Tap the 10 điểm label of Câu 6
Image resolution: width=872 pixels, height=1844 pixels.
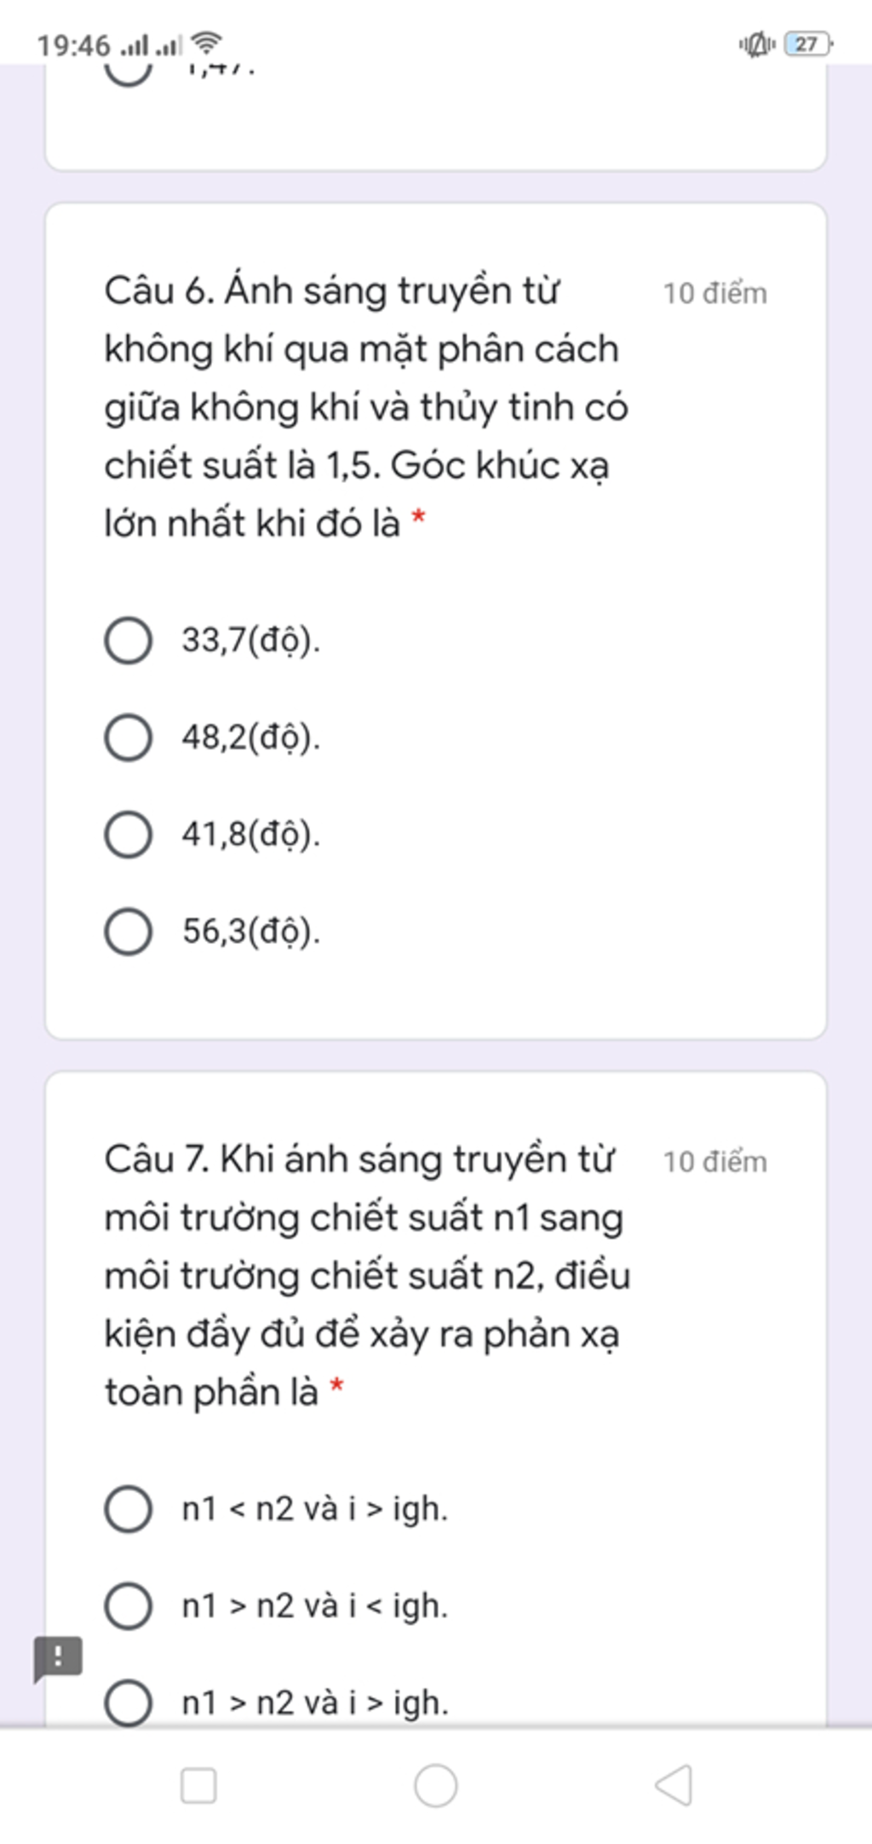click(715, 294)
